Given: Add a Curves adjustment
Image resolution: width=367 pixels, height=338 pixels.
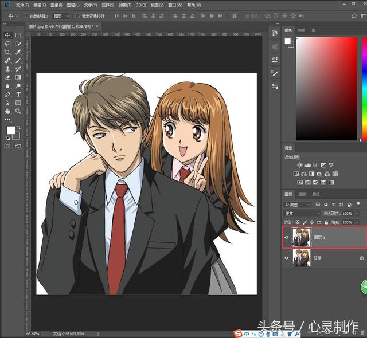Looking at the screenshot, I should 315,165.
